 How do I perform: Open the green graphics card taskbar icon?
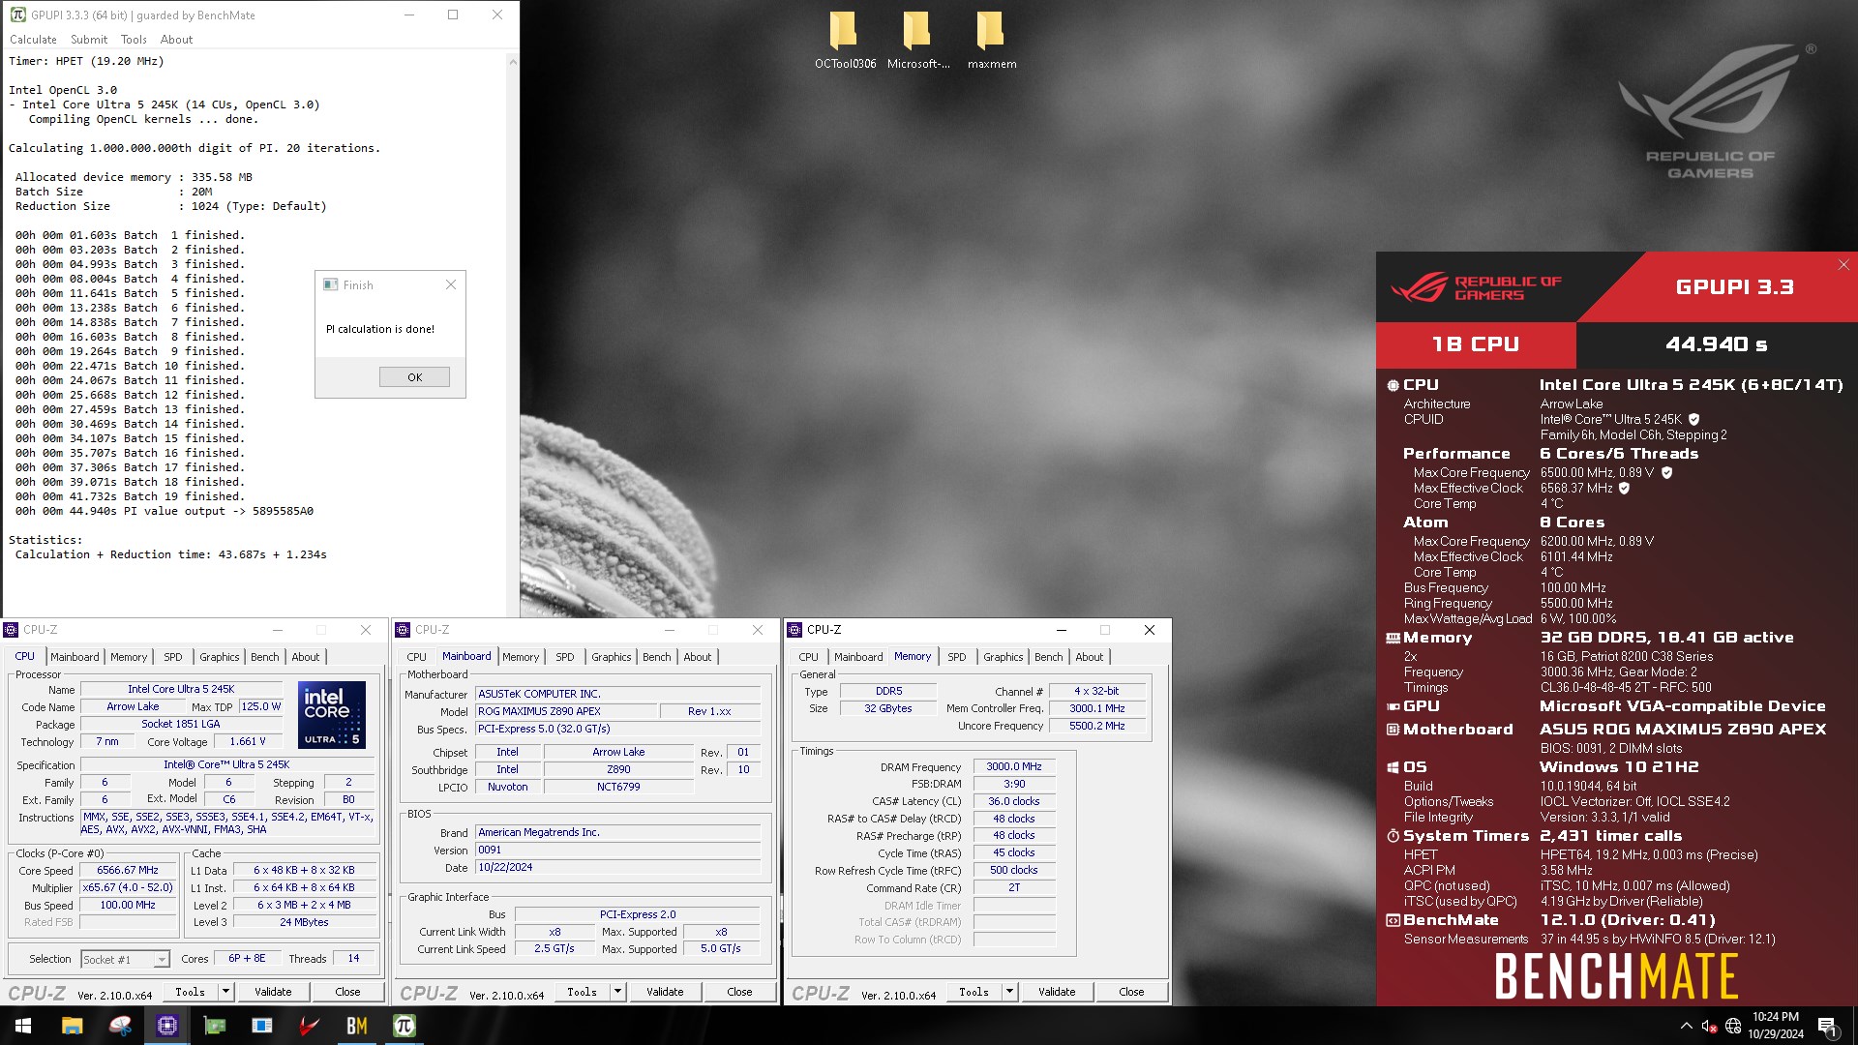[215, 1026]
